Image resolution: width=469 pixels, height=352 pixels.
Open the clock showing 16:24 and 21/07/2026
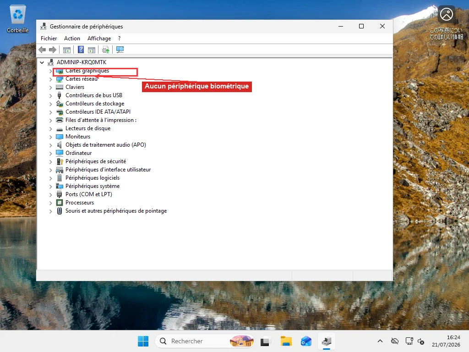click(x=446, y=341)
